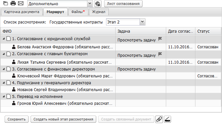Select row Лихая Татьяна Сергеевна
This screenshot has width=222, height=127.
click(111, 62)
